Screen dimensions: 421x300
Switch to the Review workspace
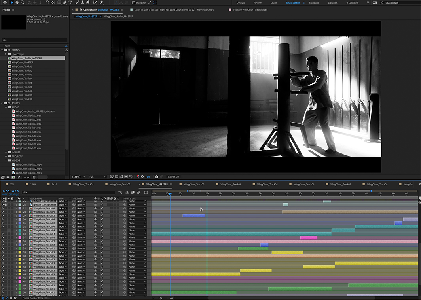click(x=258, y=3)
